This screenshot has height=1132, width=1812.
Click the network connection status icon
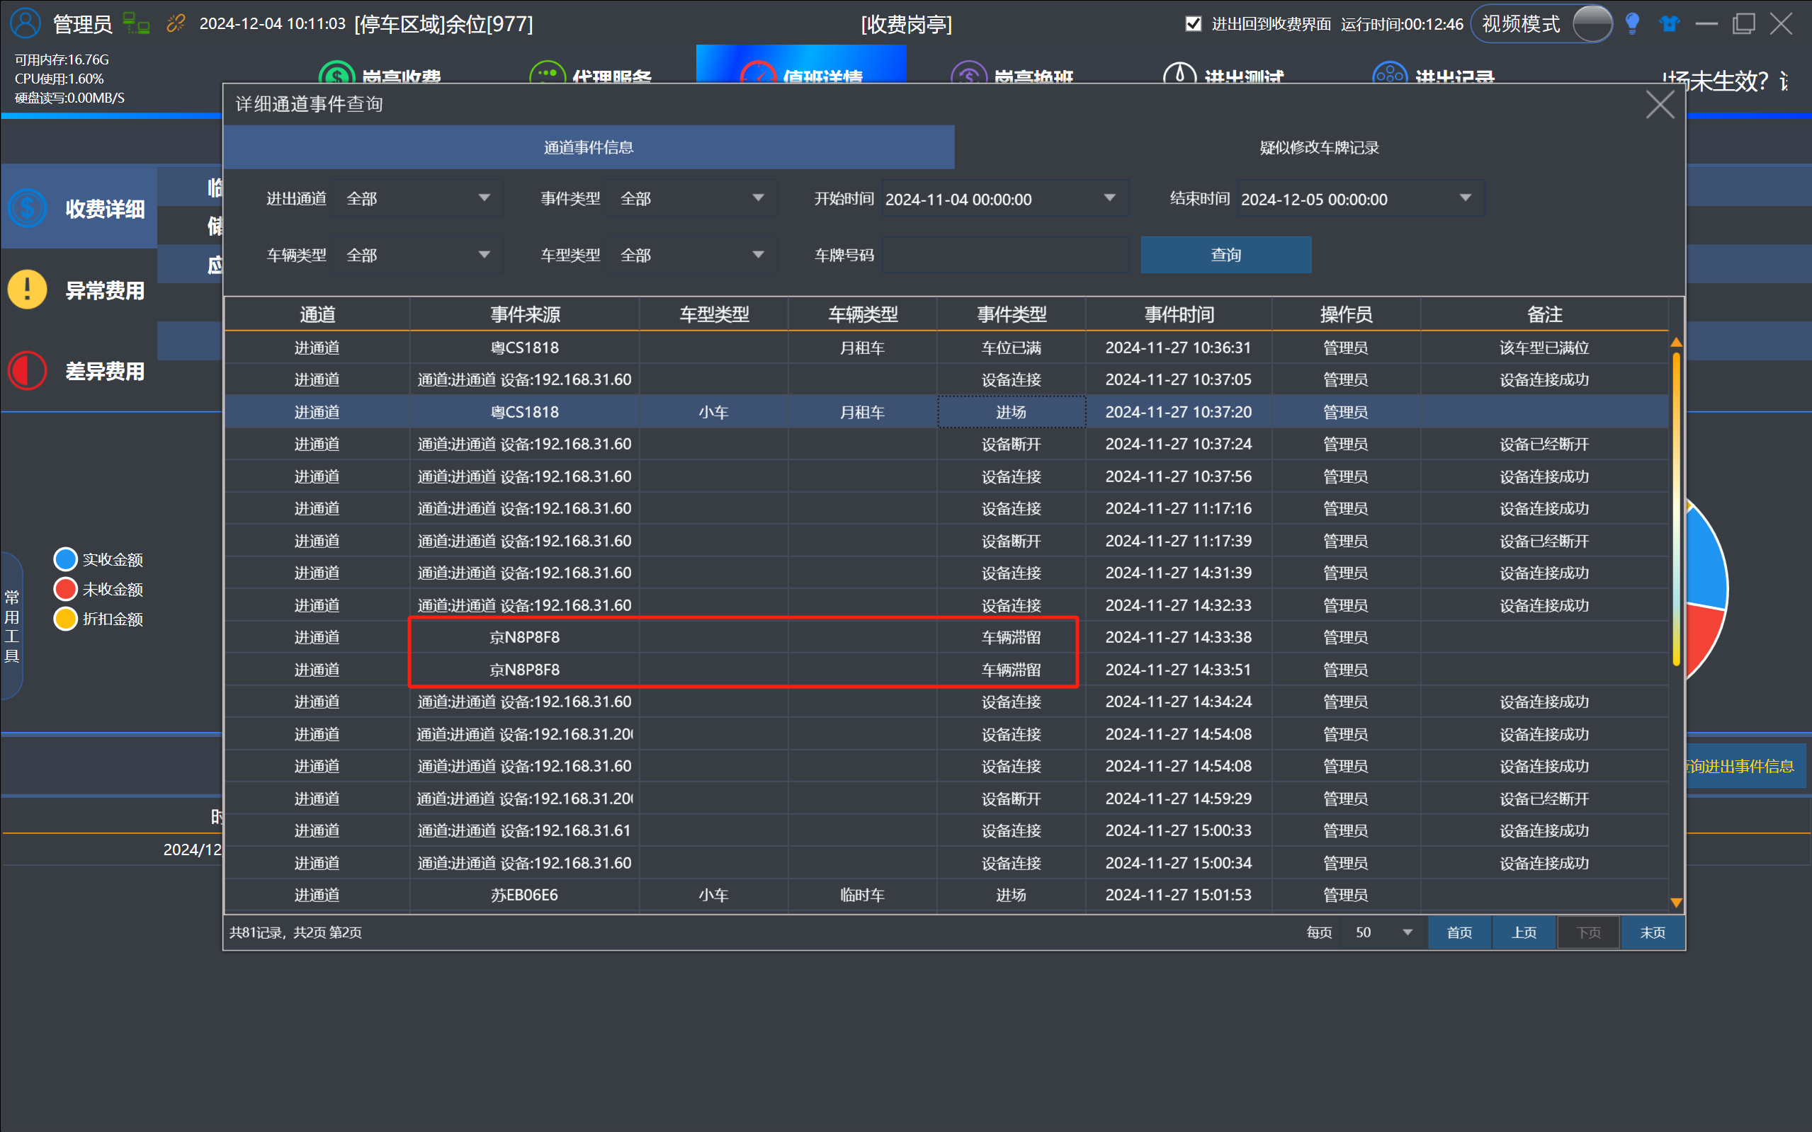[x=135, y=23]
